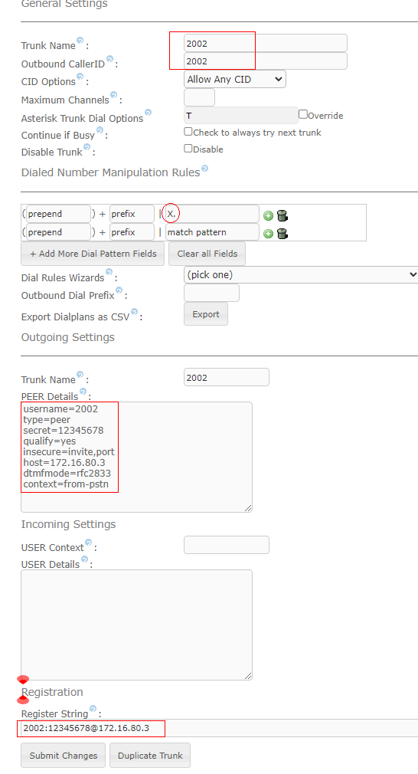
Task: Click help icon beside USER Details label
Action: point(84,559)
